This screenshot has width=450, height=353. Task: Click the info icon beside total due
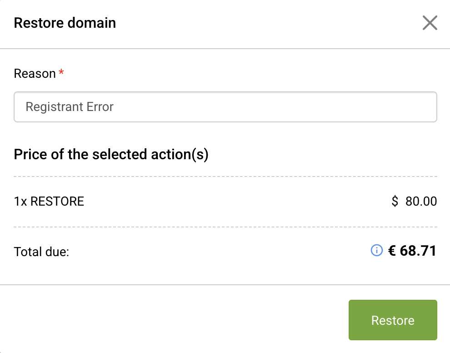point(376,250)
